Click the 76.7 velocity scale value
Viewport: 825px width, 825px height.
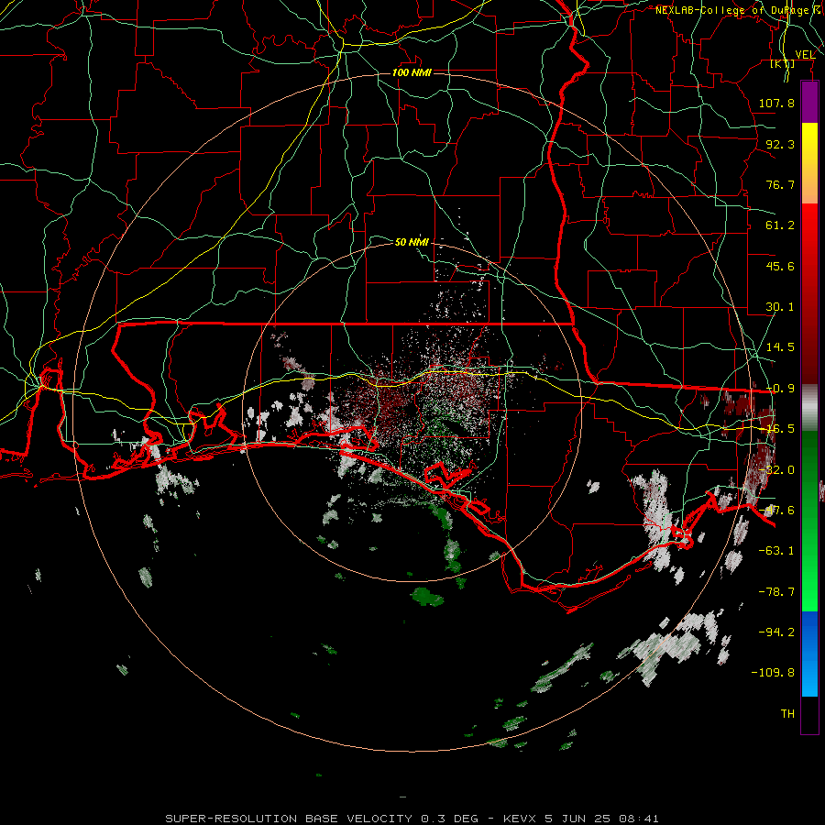pos(780,184)
